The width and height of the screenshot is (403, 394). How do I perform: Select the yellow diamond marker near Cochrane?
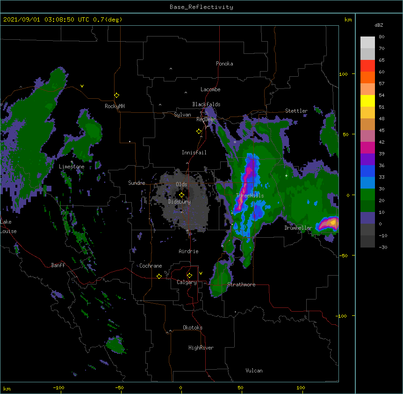[x=159, y=276]
